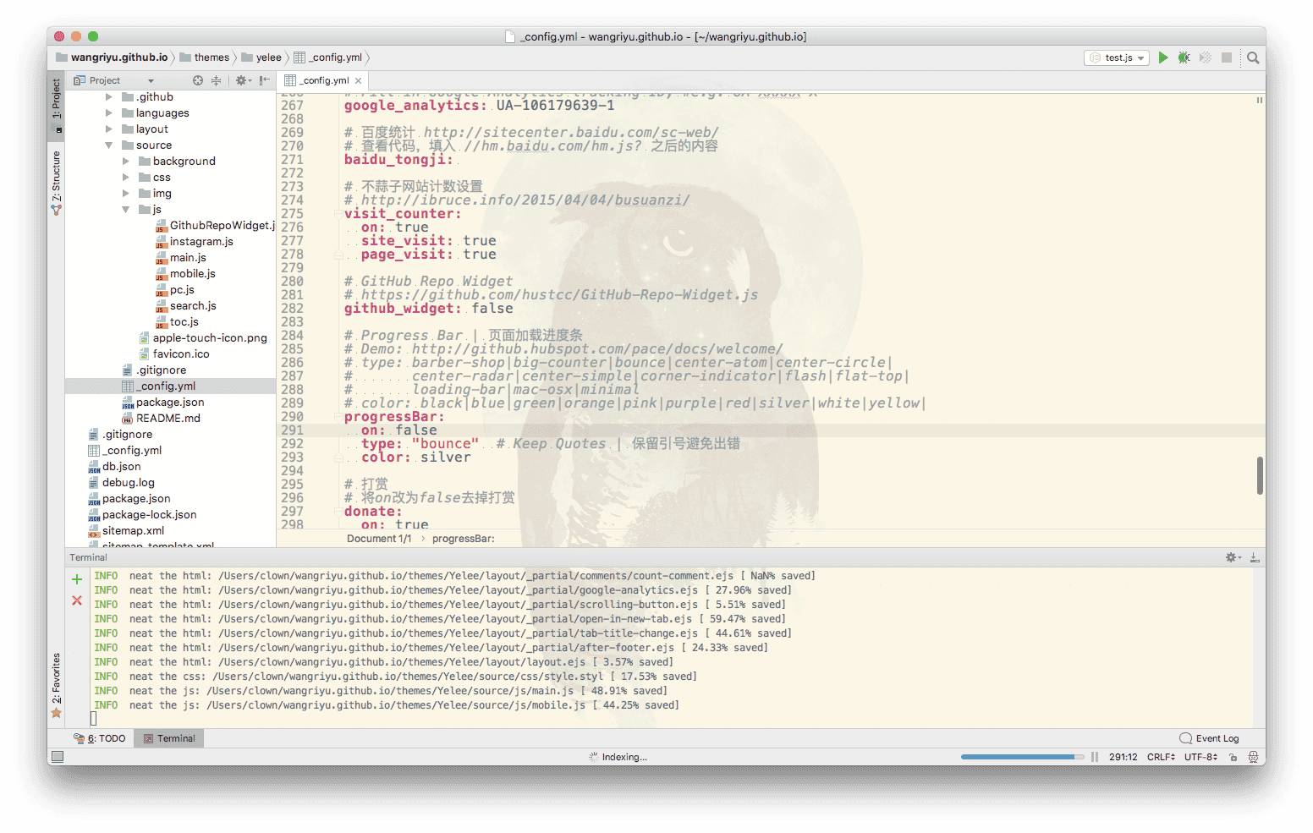Open package-lock.json file
The image size is (1313, 833).
coord(142,515)
